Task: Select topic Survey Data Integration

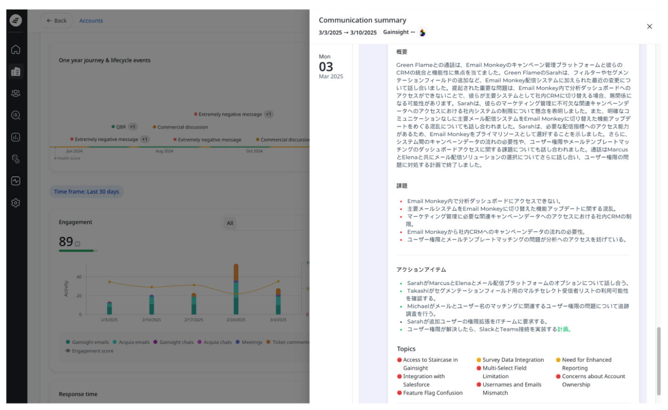Action: pyautogui.click(x=510, y=360)
